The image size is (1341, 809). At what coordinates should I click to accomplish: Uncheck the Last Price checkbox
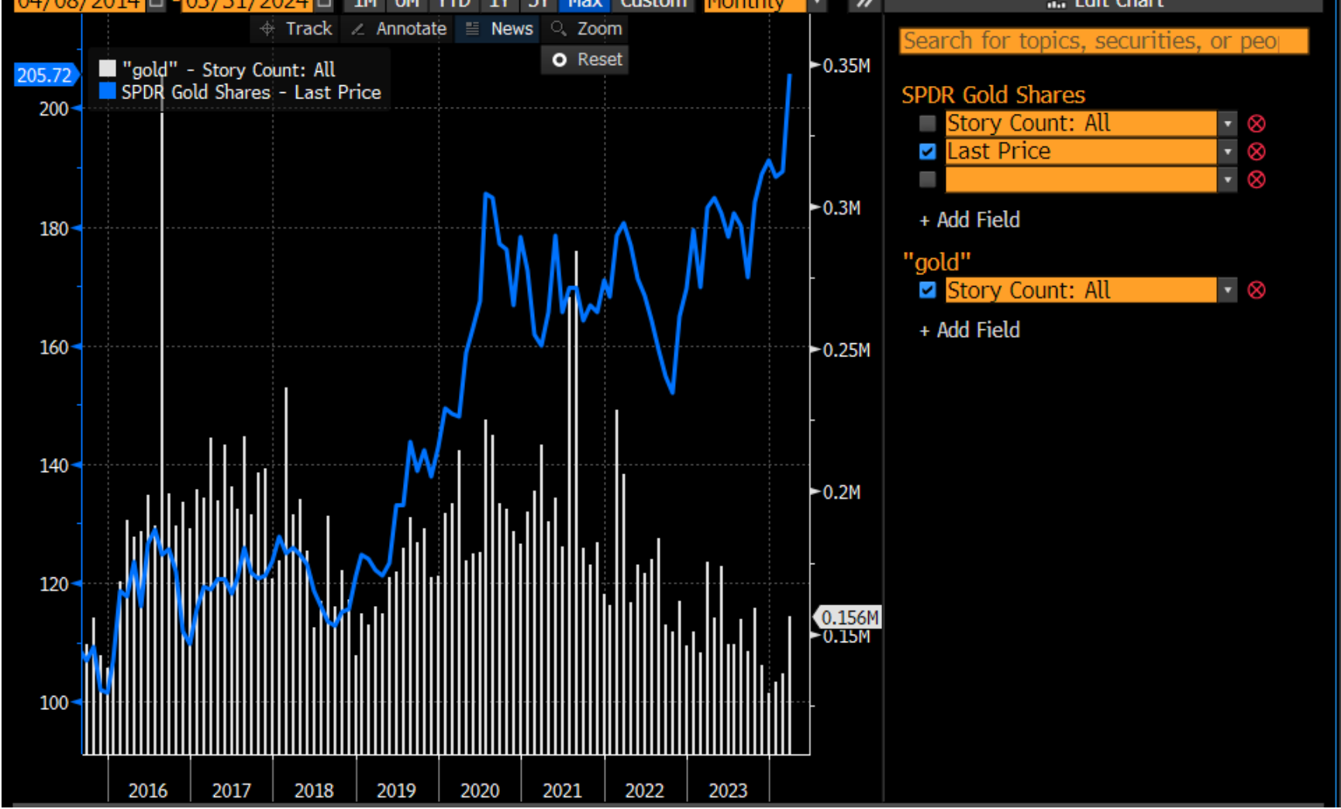pos(927,152)
